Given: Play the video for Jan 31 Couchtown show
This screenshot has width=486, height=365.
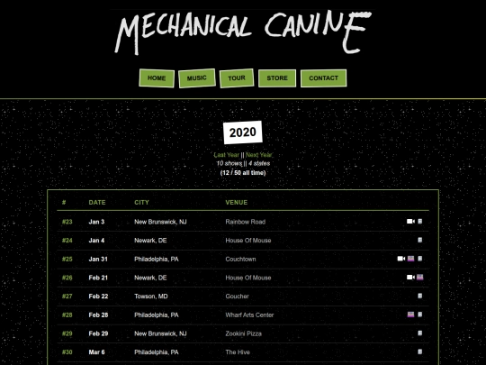Looking at the screenshot, I should pos(401,259).
